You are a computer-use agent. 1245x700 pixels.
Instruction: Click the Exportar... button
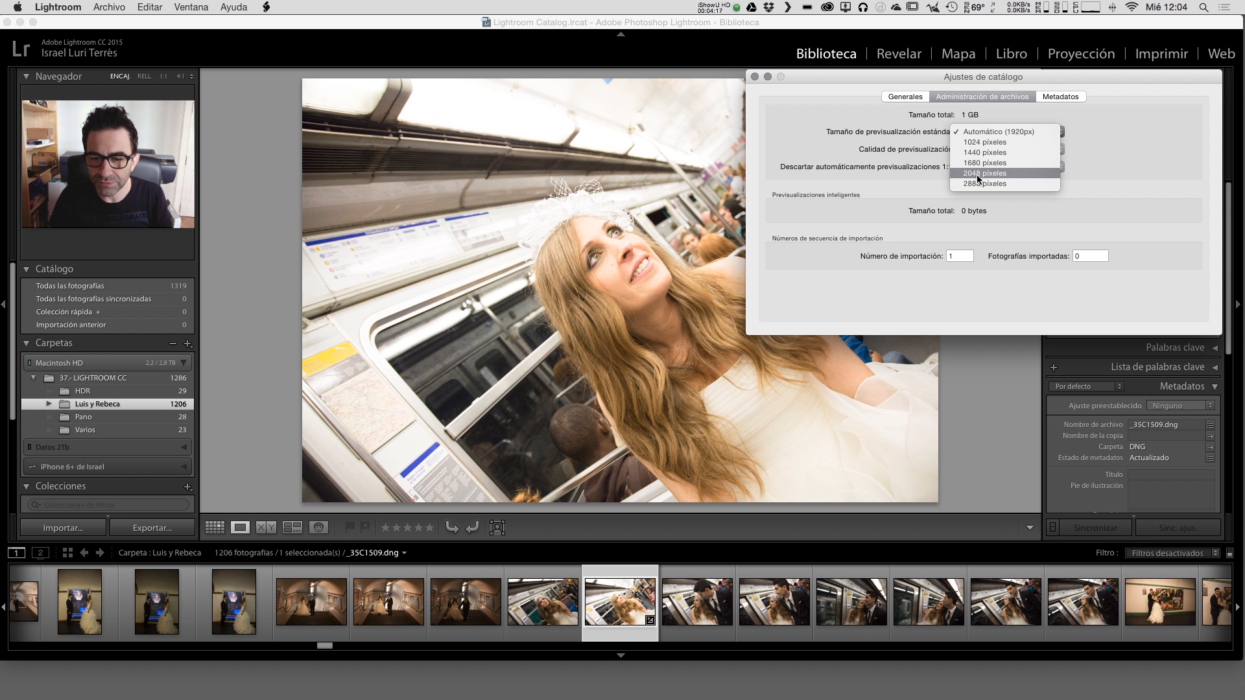(152, 528)
